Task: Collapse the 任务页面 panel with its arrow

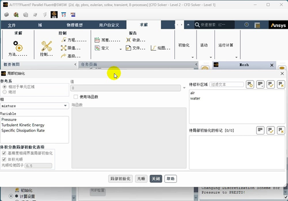Action: (x=196, y=64)
